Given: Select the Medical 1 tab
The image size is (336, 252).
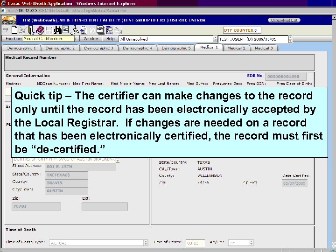Looking at the screenshot, I should click(209, 47).
